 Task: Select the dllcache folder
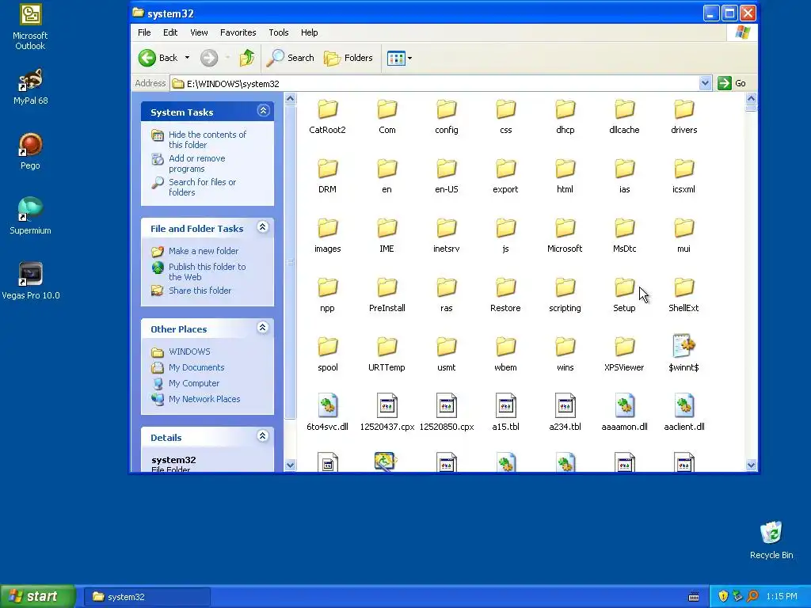pyautogui.click(x=624, y=117)
